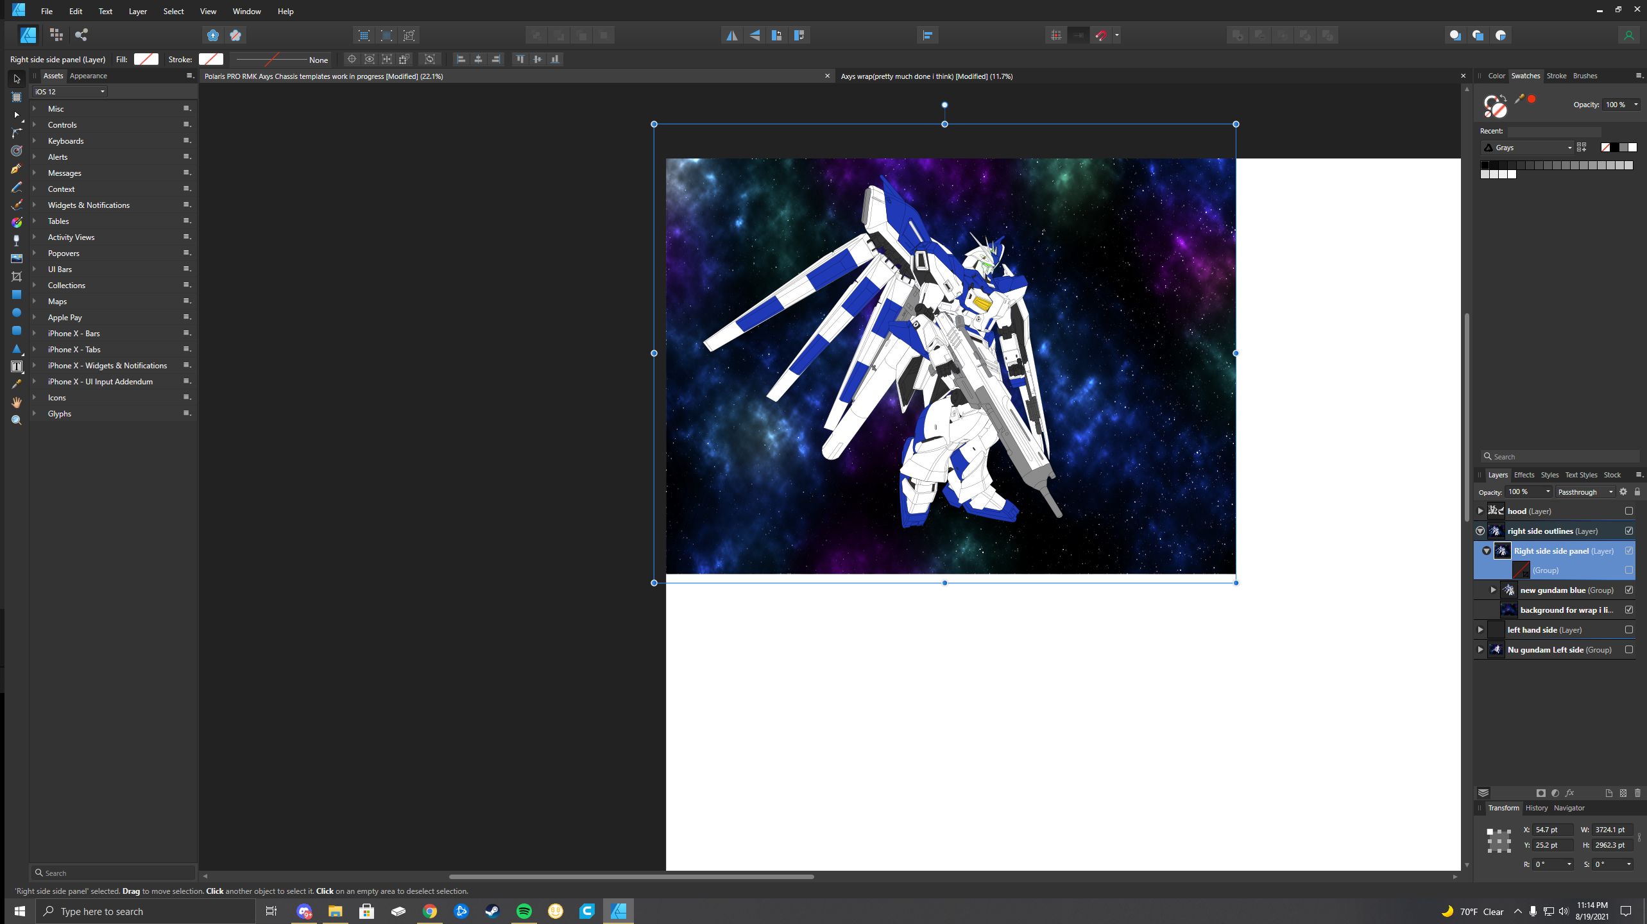This screenshot has width=1647, height=924.
Task: Collapse the Right side side panel layer
Action: 1487,551
